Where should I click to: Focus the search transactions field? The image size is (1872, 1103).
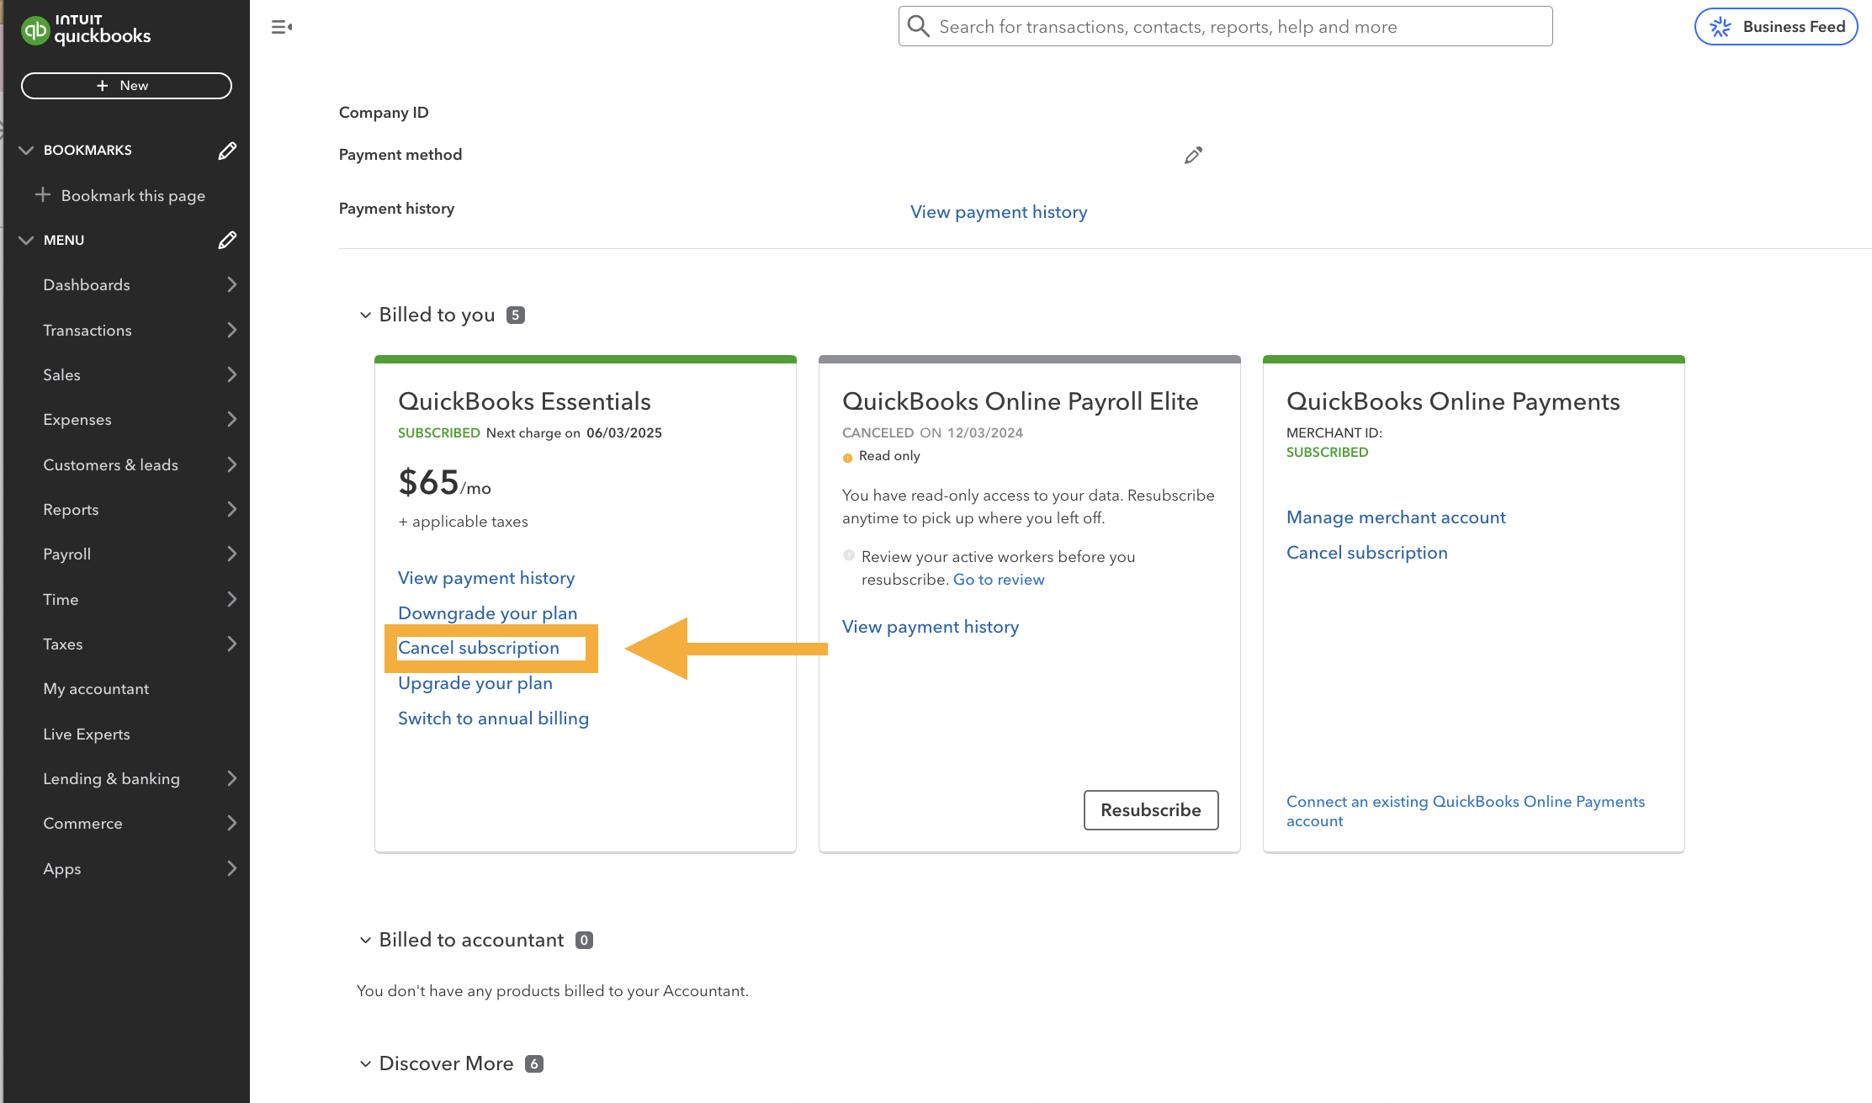[1226, 26]
